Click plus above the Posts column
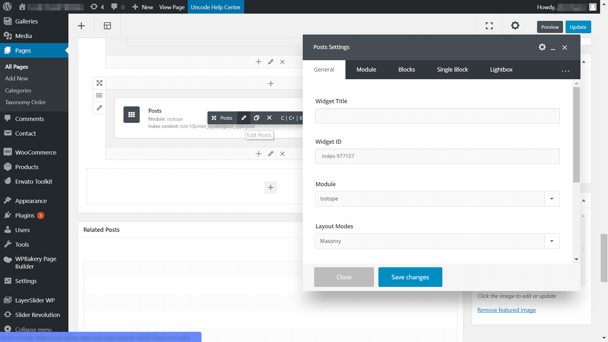Image resolution: width=608 pixels, height=342 pixels. (271, 83)
